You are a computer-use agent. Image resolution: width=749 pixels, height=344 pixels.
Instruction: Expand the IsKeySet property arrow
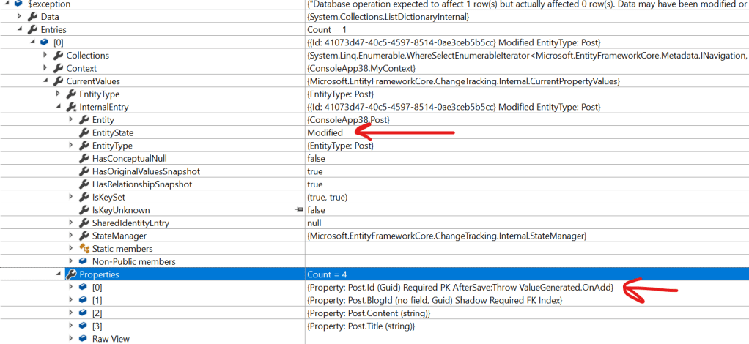(71, 198)
